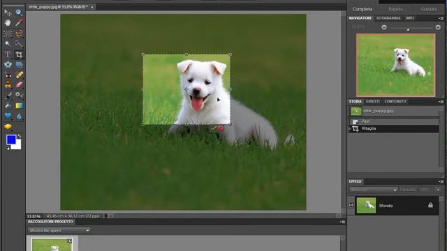Viewport: 447px width, 251px height.
Task: Select the Straighten tool
Action: [19, 65]
